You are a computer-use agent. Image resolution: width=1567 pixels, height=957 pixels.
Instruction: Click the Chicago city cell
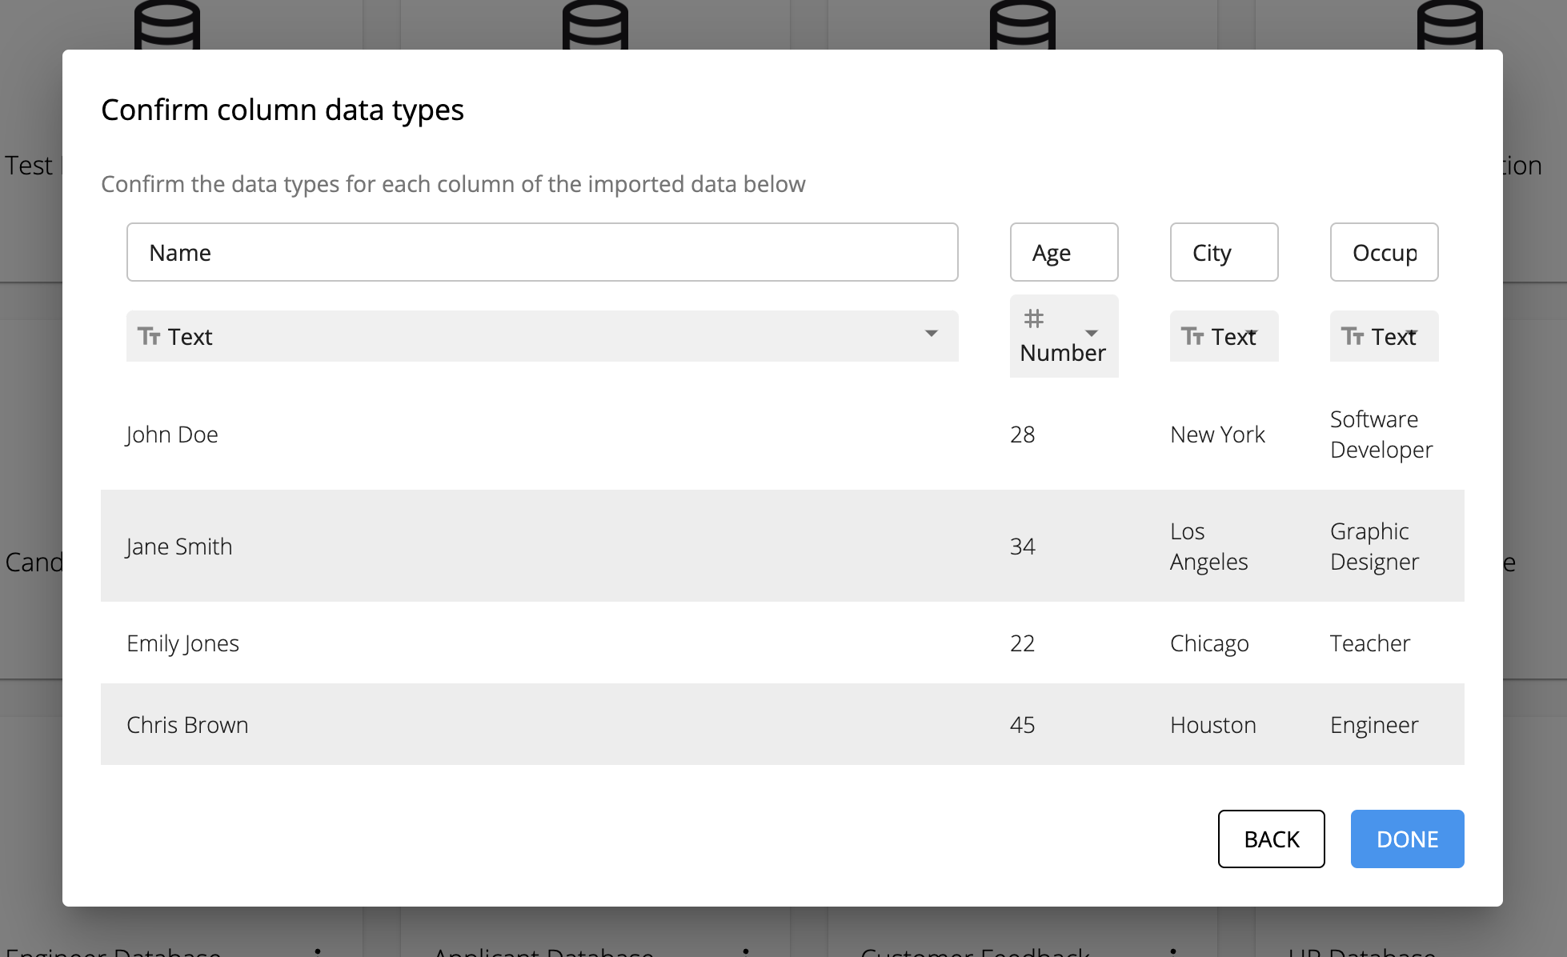[1209, 643]
